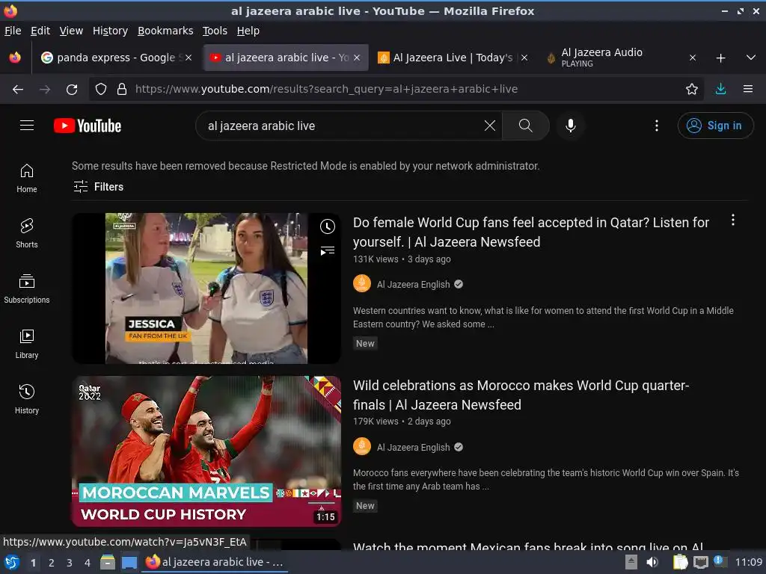Open Library in YouTube sidebar
This screenshot has width=766, height=574.
pos(27,344)
